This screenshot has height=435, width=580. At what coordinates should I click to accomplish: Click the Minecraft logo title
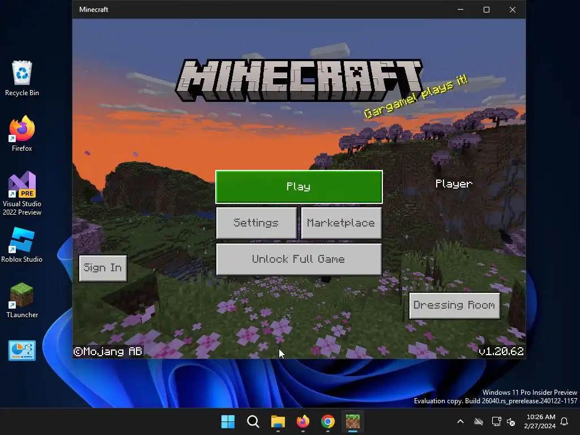pos(299,80)
